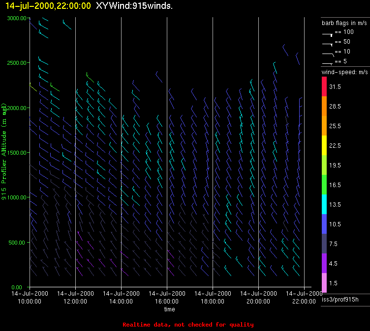Pick the green 16.5 wind-speed swatch

tap(324, 185)
